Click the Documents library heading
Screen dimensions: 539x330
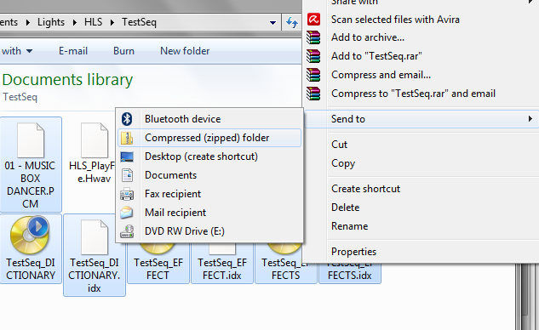point(67,80)
